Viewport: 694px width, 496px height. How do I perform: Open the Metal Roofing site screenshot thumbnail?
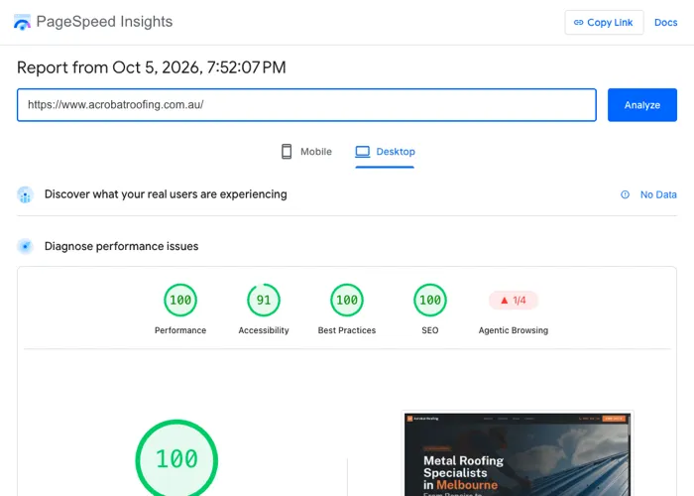(517, 454)
